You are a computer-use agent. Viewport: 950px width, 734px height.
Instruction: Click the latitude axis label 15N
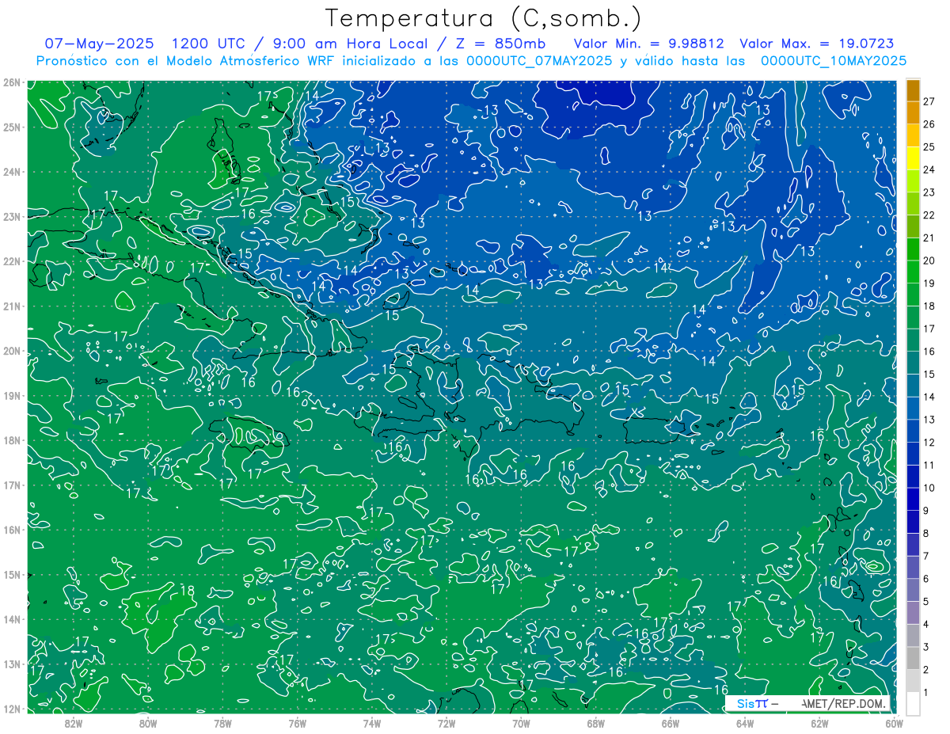click(11, 574)
